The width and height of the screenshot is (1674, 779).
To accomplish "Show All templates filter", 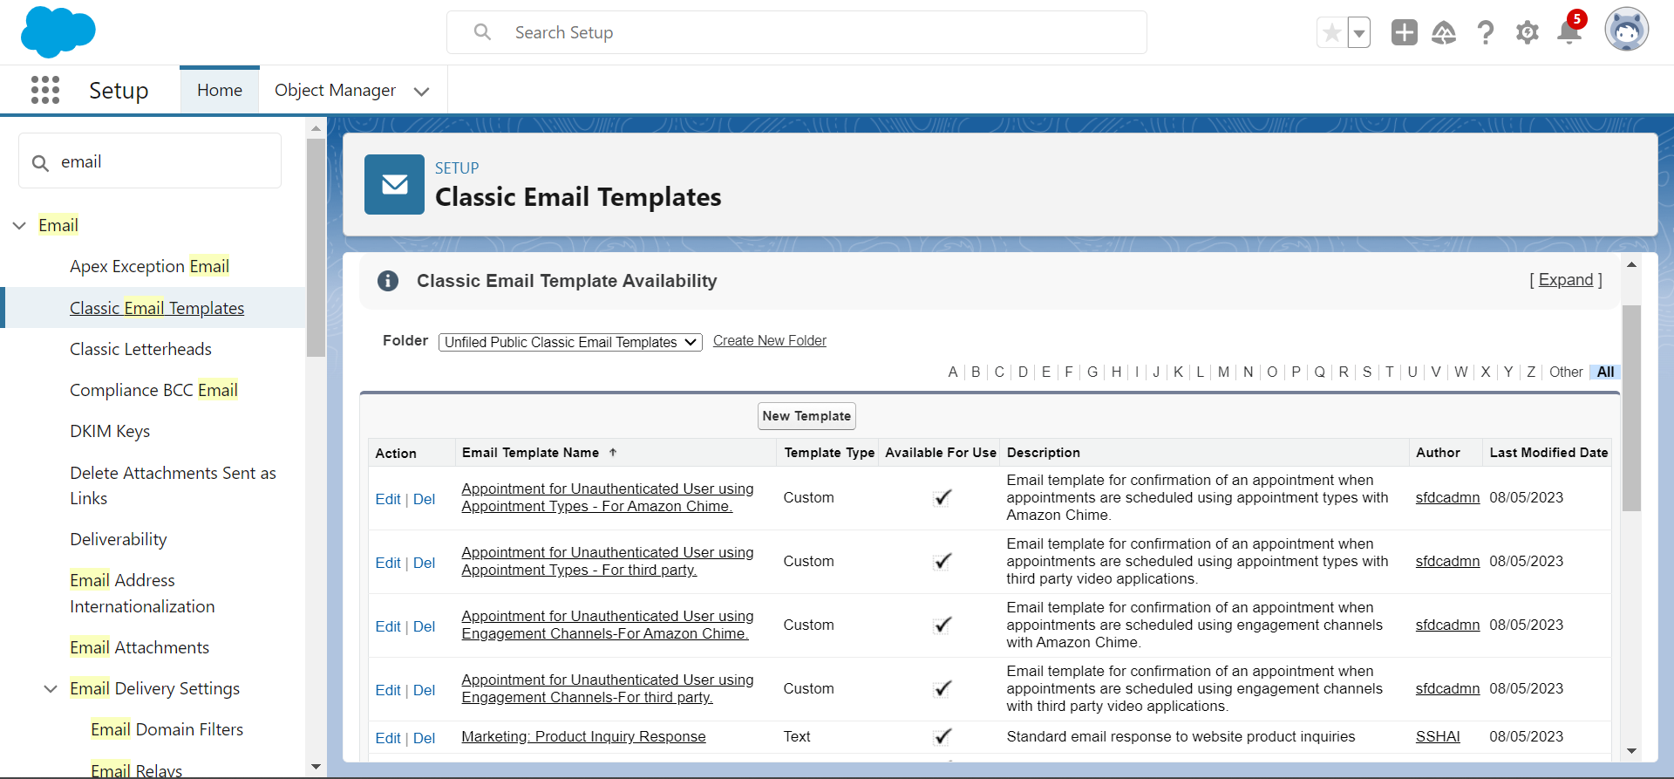I will click(x=1605, y=372).
